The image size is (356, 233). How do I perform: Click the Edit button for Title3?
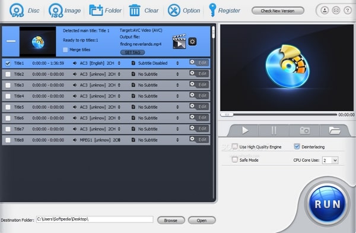(x=199, y=84)
